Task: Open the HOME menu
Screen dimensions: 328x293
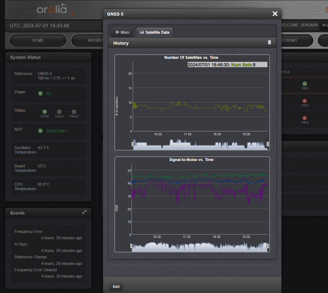Action: tap(38, 40)
